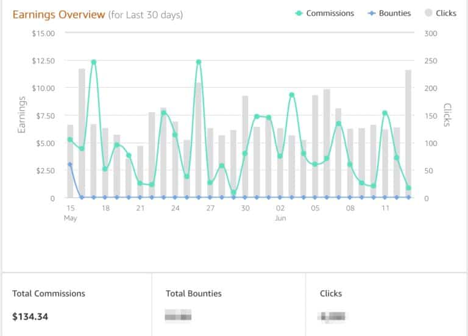
Task: Click the gray Clicks circle legend icon
Action: pyautogui.click(x=428, y=13)
